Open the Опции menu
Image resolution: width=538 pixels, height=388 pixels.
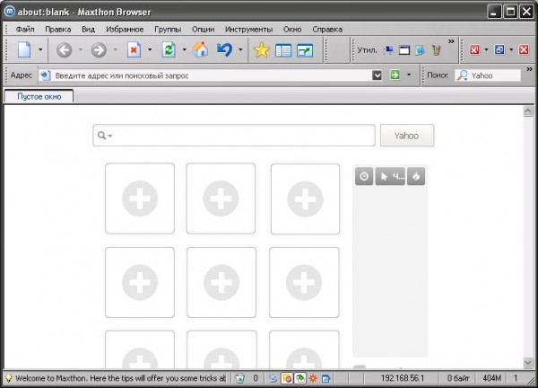[204, 30]
